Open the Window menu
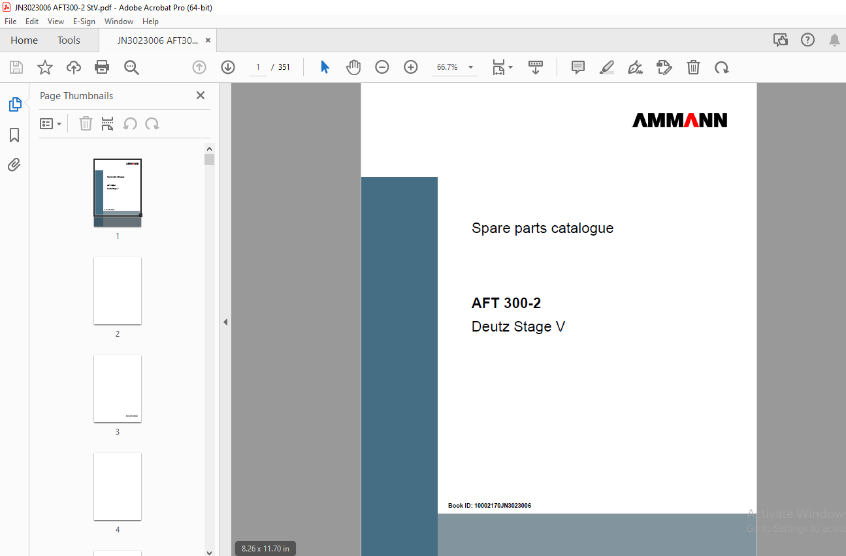Viewport: 846px width, 556px height. coord(119,22)
